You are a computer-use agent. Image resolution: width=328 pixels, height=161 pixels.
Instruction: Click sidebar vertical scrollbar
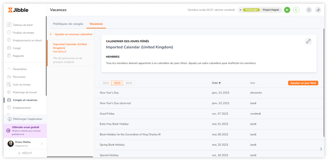[46, 56]
